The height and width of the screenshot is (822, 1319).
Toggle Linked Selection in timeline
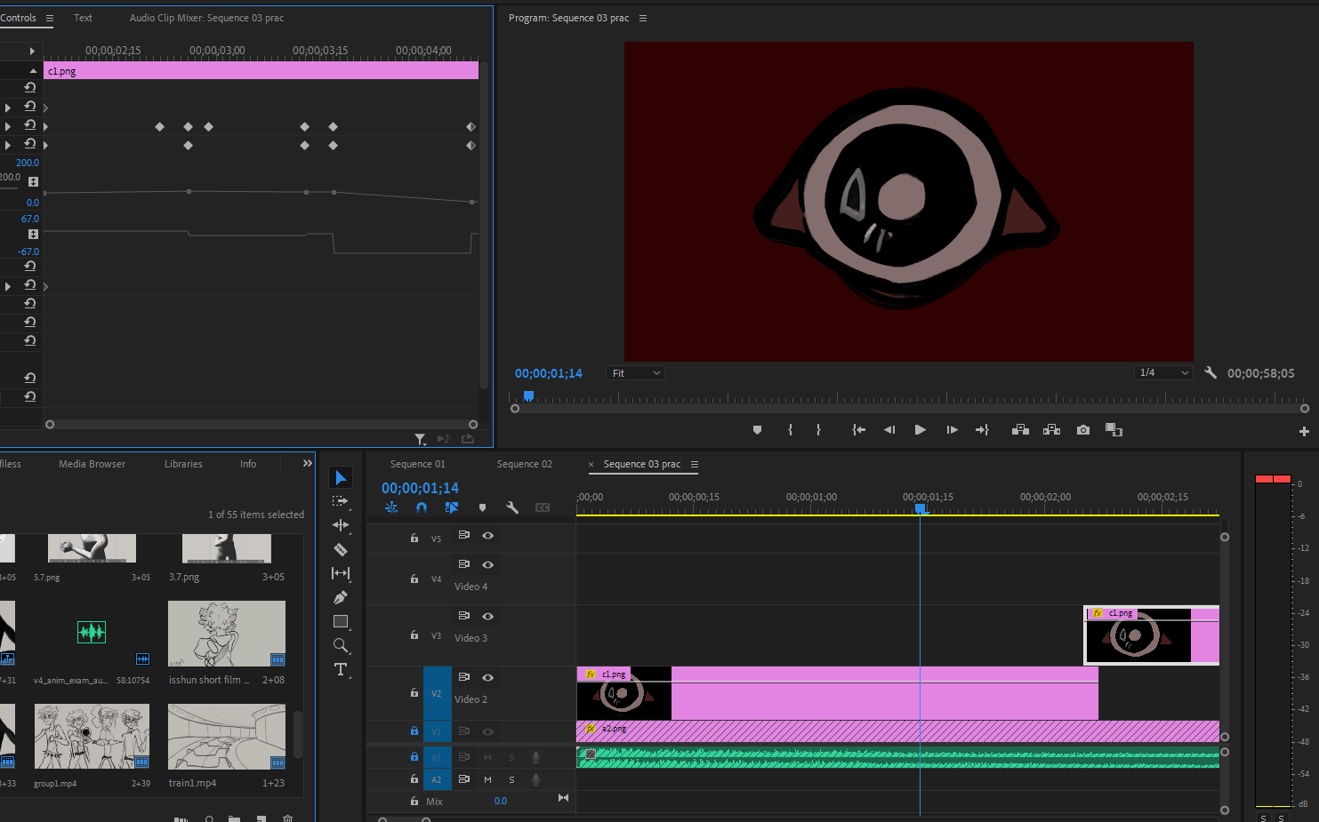pos(452,507)
